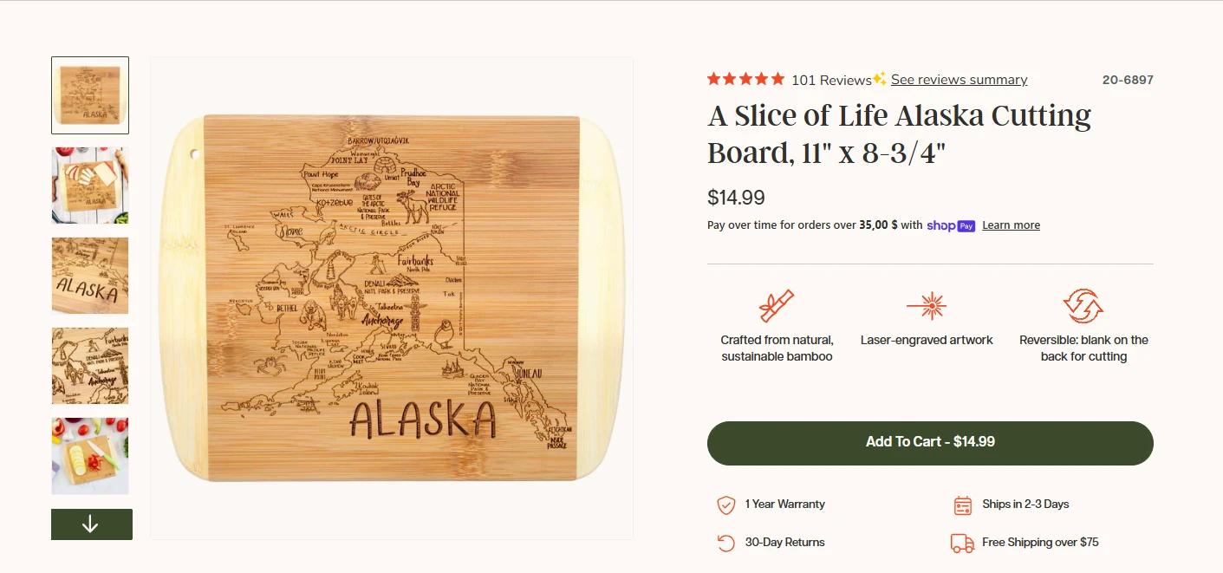View the ALASKA lettering close-up thumbnail
Screen dimensions: 1223x573
pyautogui.click(x=90, y=276)
